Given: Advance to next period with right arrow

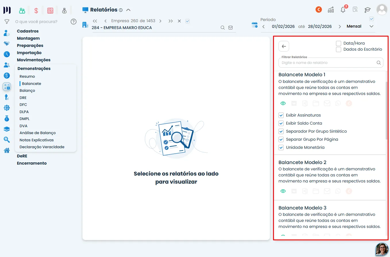Looking at the screenshot, I should click(x=340, y=26).
